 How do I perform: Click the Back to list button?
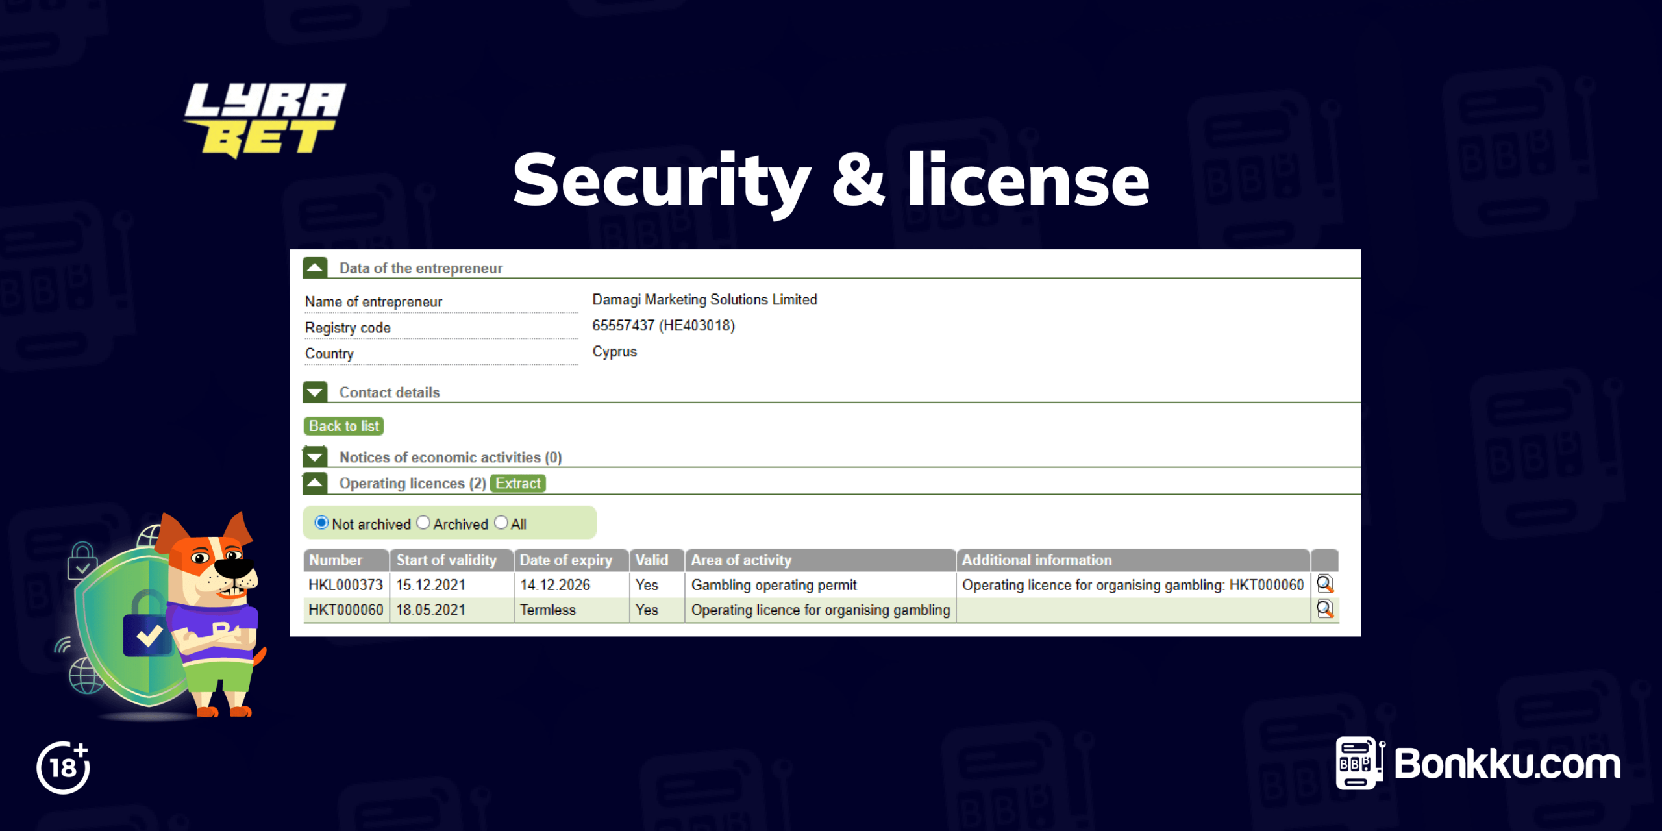point(343,426)
